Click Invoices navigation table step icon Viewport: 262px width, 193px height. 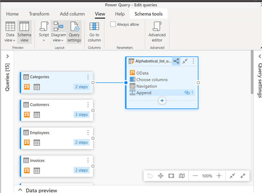37,171
